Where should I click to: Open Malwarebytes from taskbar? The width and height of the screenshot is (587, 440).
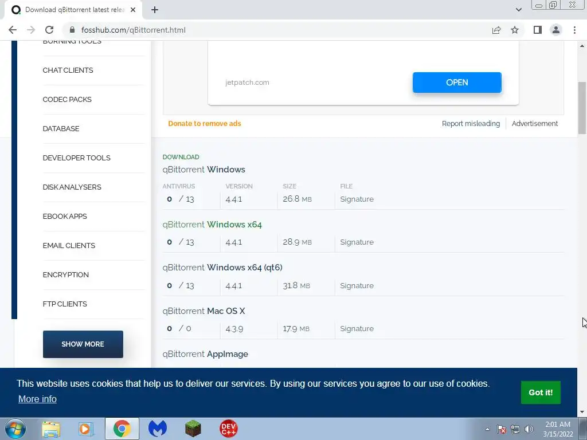click(x=158, y=429)
